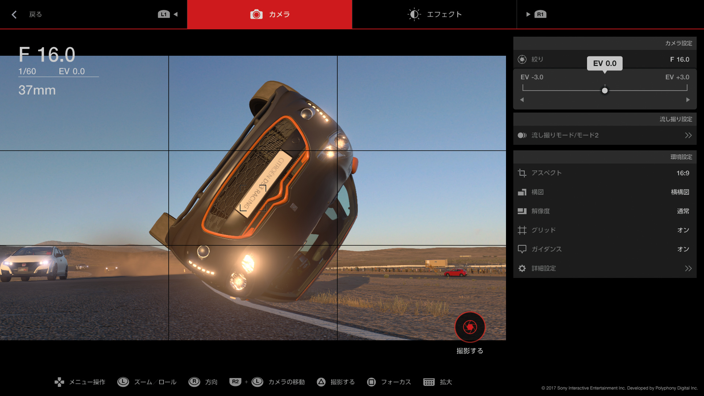
Task: Click the カメラの移動 hint label
Action: pyautogui.click(x=287, y=382)
